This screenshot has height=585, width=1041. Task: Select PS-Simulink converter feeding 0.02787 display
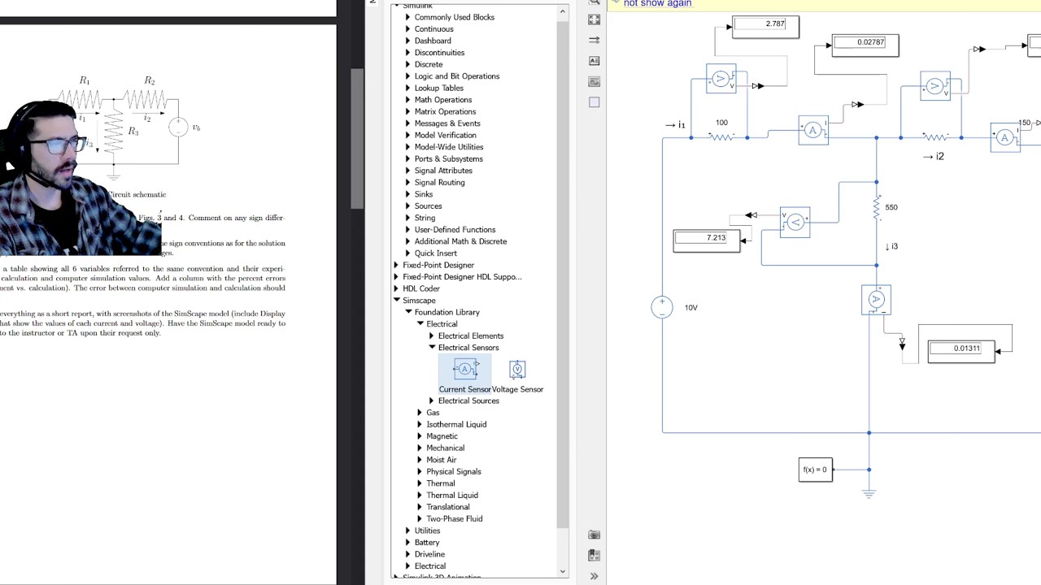click(x=857, y=105)
